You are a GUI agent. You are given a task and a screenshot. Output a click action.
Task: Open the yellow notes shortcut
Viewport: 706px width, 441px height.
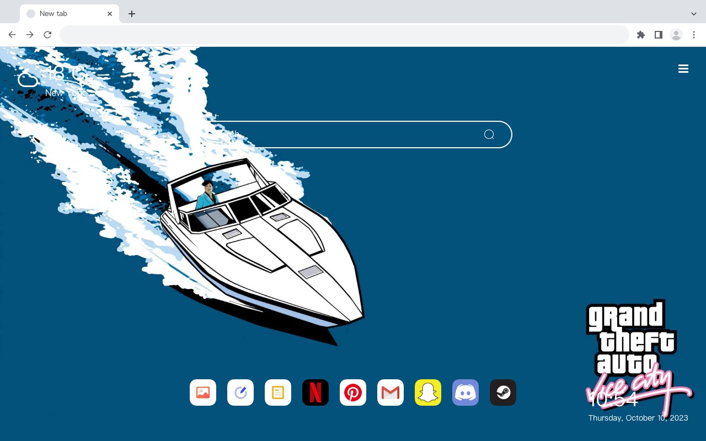click(x=278, y=392)
